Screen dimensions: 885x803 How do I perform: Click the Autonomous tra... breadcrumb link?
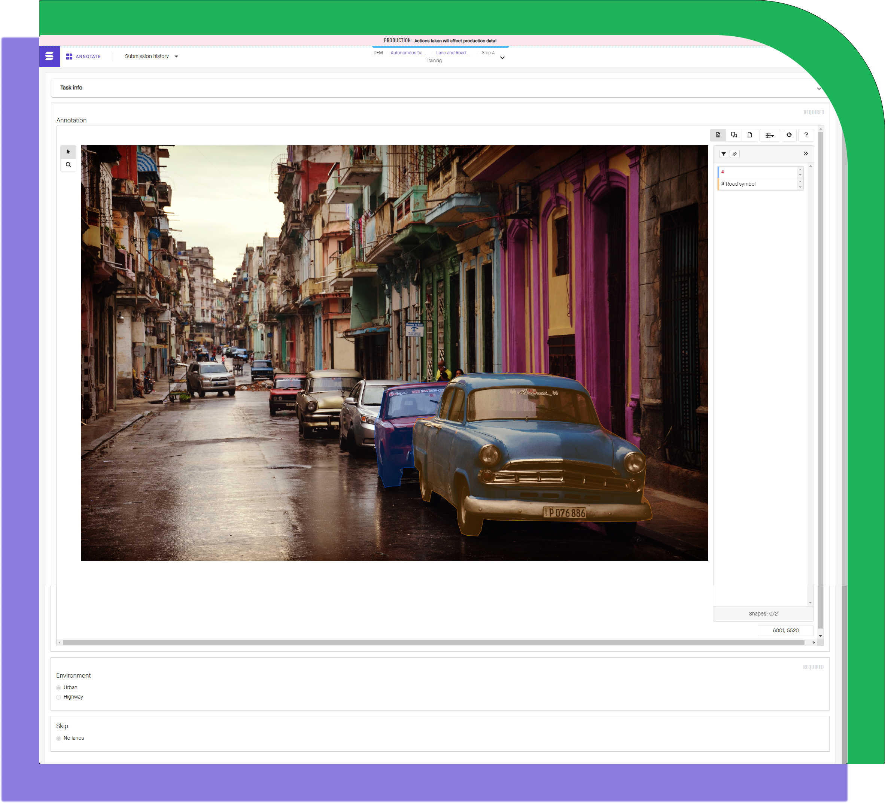[408, 53]
